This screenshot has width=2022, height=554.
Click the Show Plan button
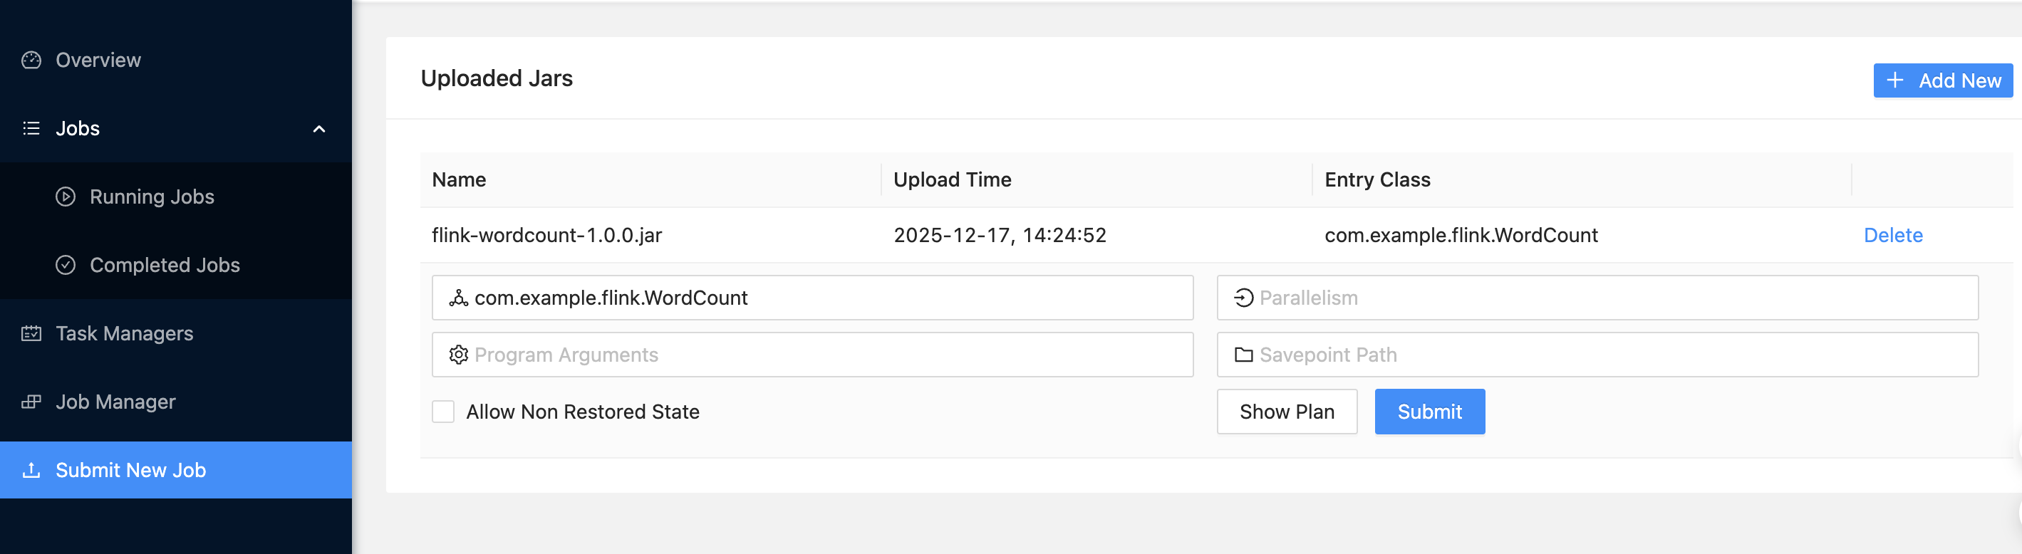pyautogui.click(x=1287, y=411)
